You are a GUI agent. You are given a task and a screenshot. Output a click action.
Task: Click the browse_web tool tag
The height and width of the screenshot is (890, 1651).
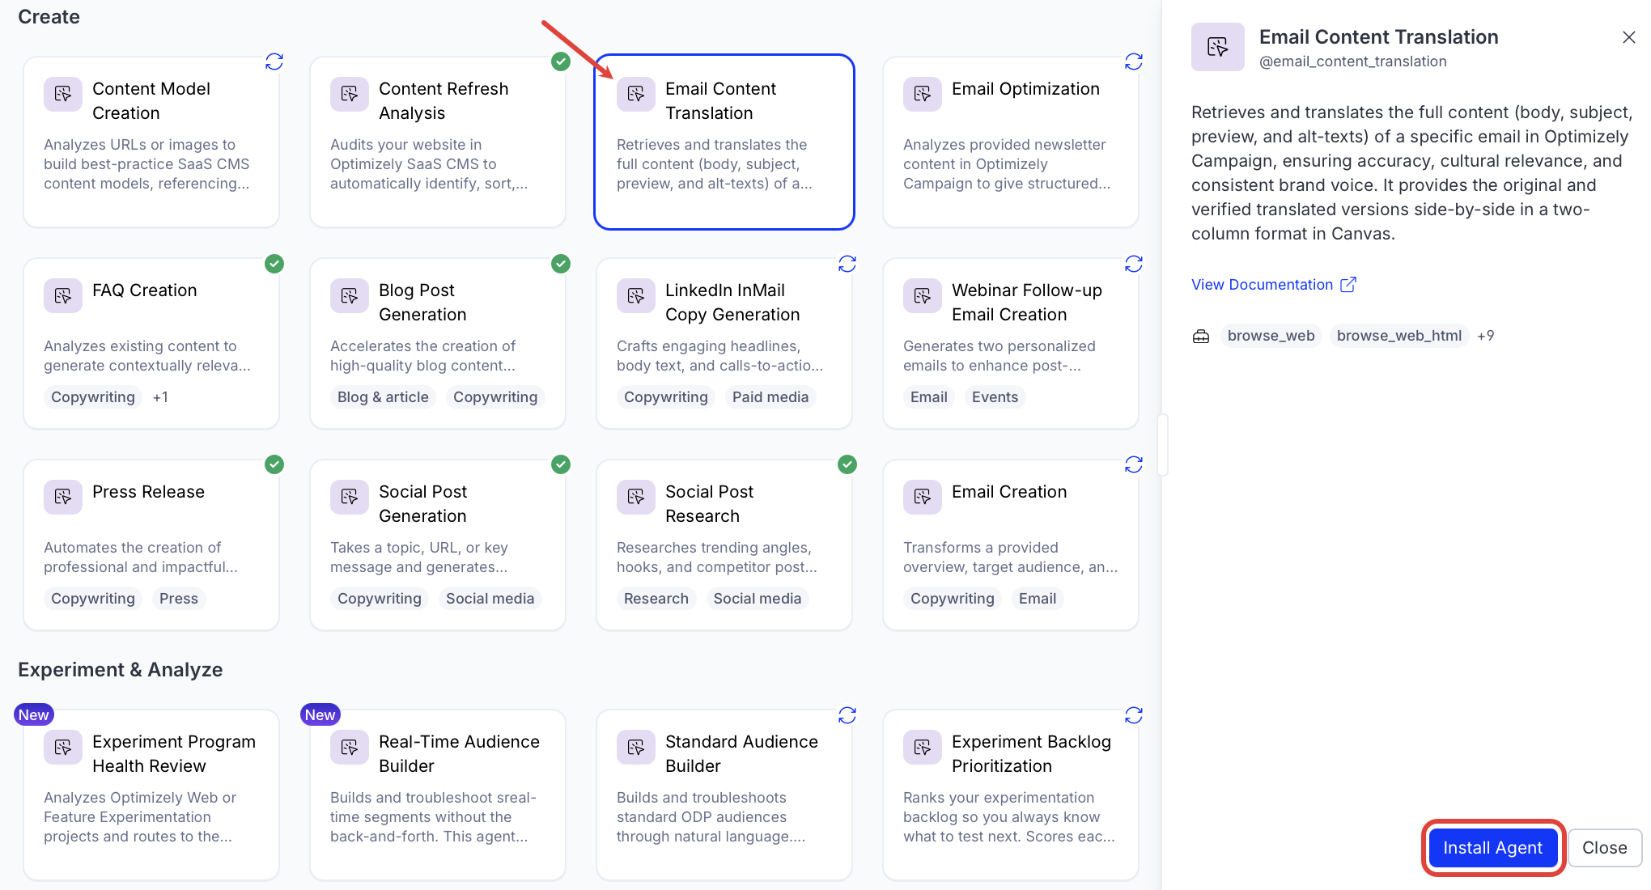click(1271, 336)
